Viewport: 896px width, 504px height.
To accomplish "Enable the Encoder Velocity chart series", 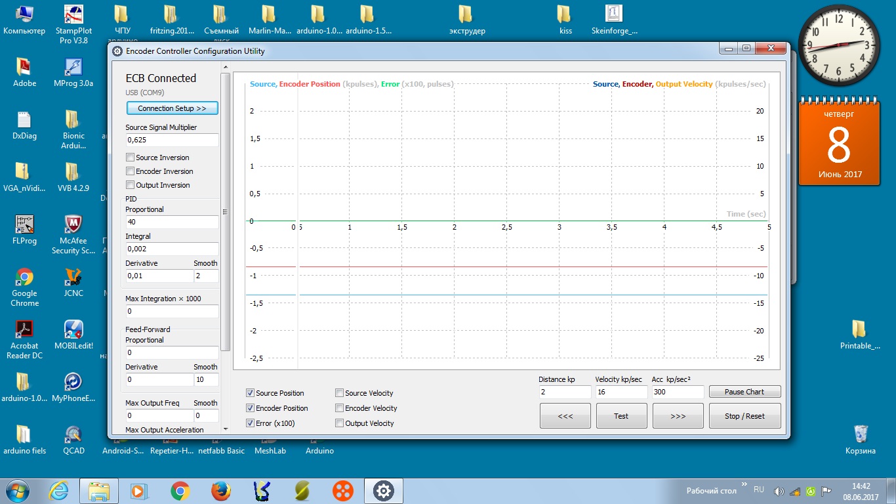I will 339,408.
